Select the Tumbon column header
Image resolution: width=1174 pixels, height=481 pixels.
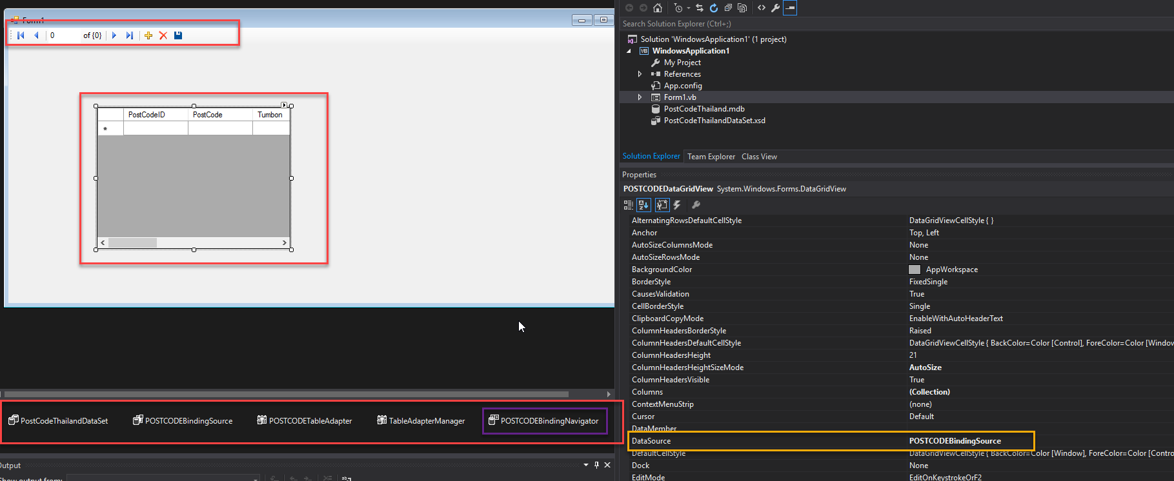click(x=271, y=115)
